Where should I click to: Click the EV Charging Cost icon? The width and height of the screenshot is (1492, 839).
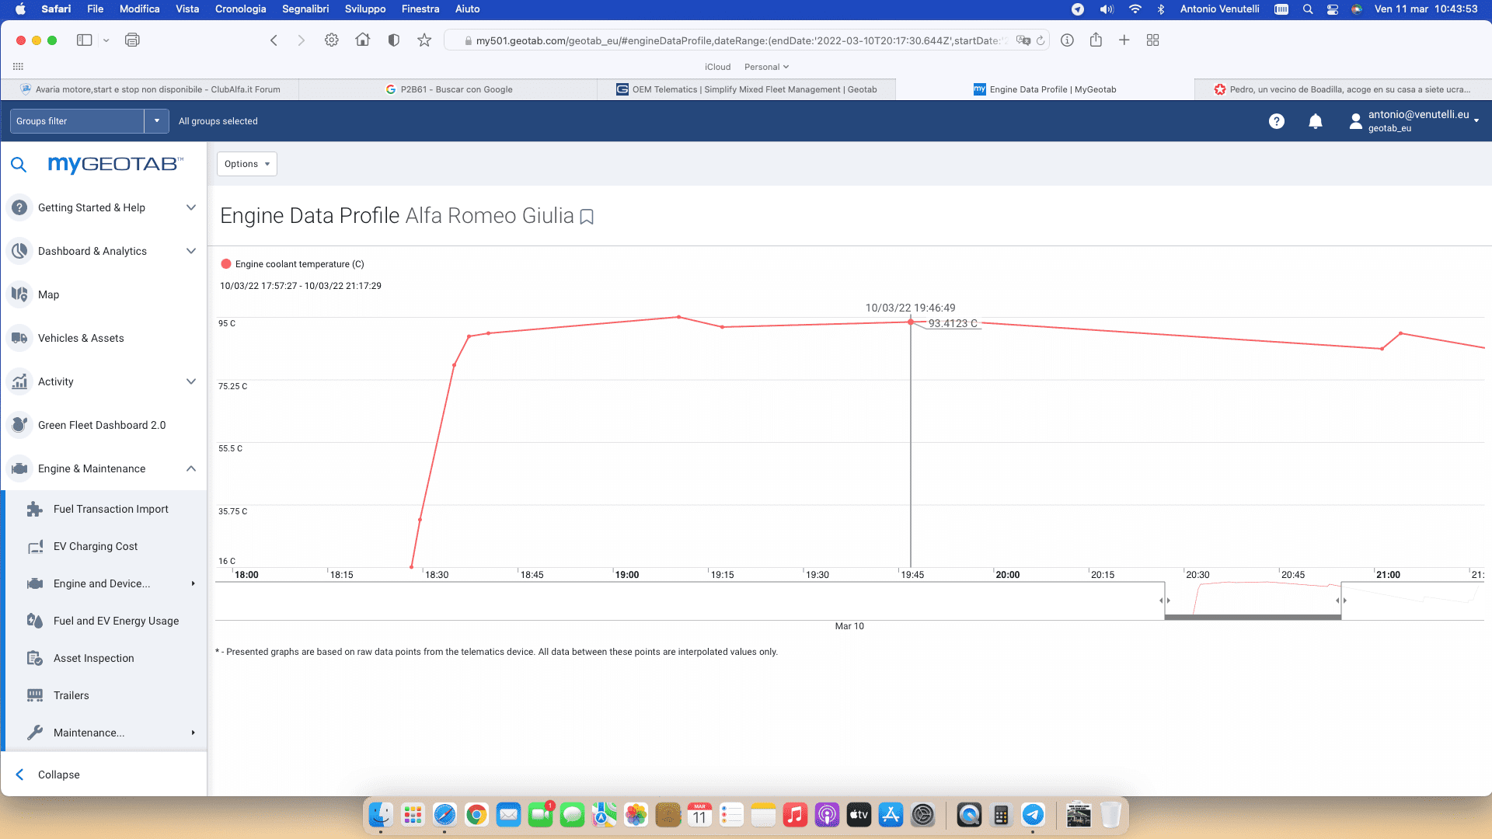coord(35,546)
